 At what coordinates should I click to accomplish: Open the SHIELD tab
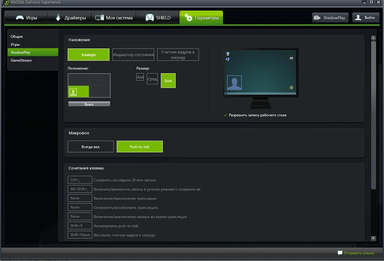158,18
